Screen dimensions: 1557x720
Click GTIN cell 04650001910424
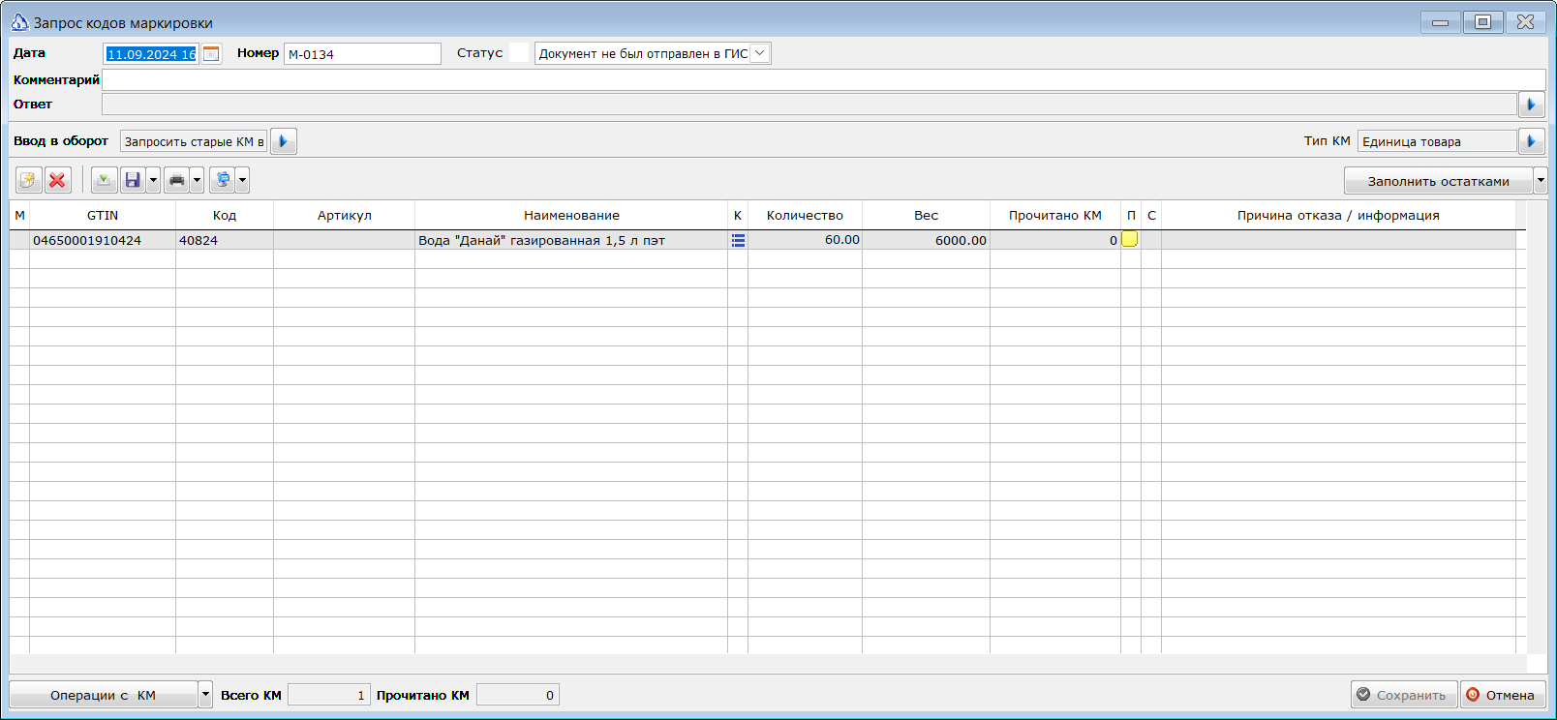(x=103, y=240)
